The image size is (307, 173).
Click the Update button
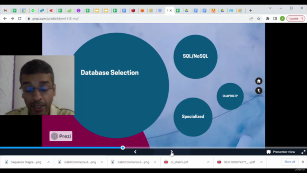tap(294, 19)
